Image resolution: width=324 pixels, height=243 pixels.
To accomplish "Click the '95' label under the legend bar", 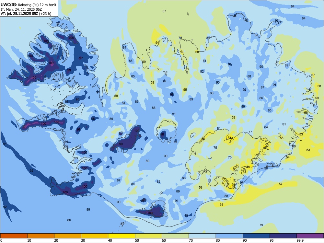I will pos(272,240).
